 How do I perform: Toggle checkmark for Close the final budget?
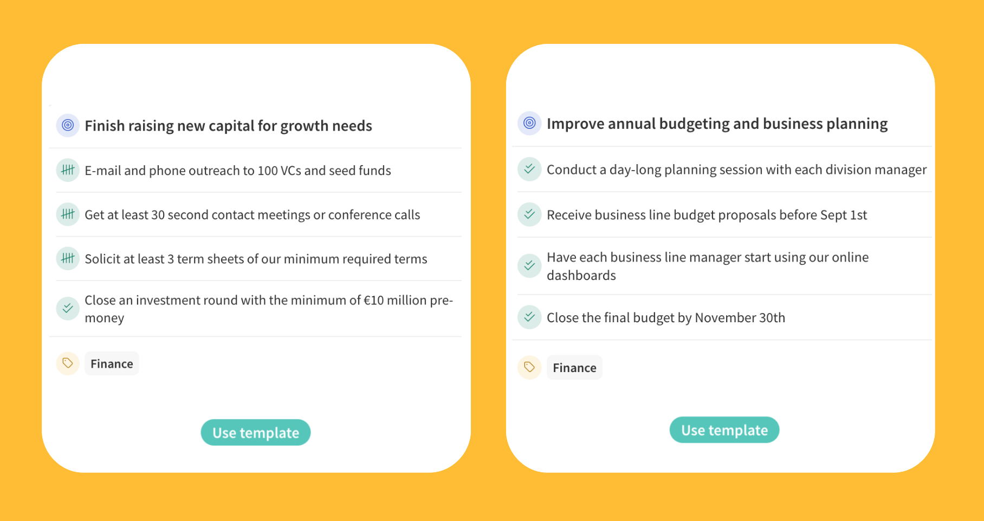[529, 317]
